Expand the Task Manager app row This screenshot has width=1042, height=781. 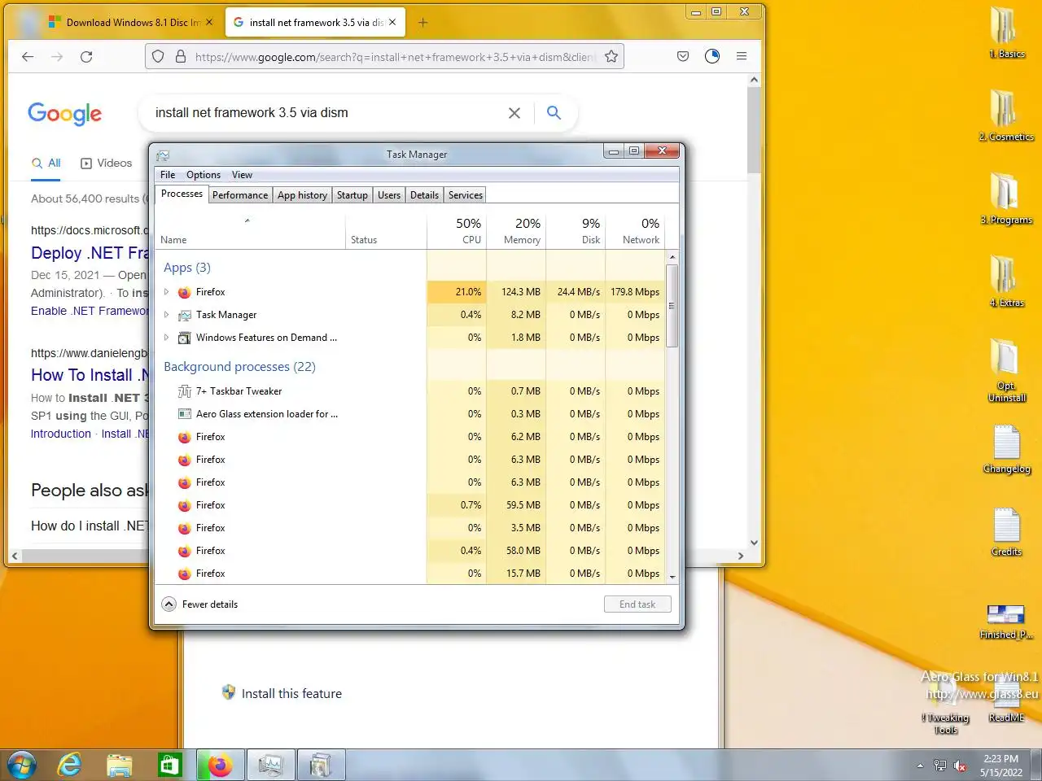(167, 315)
